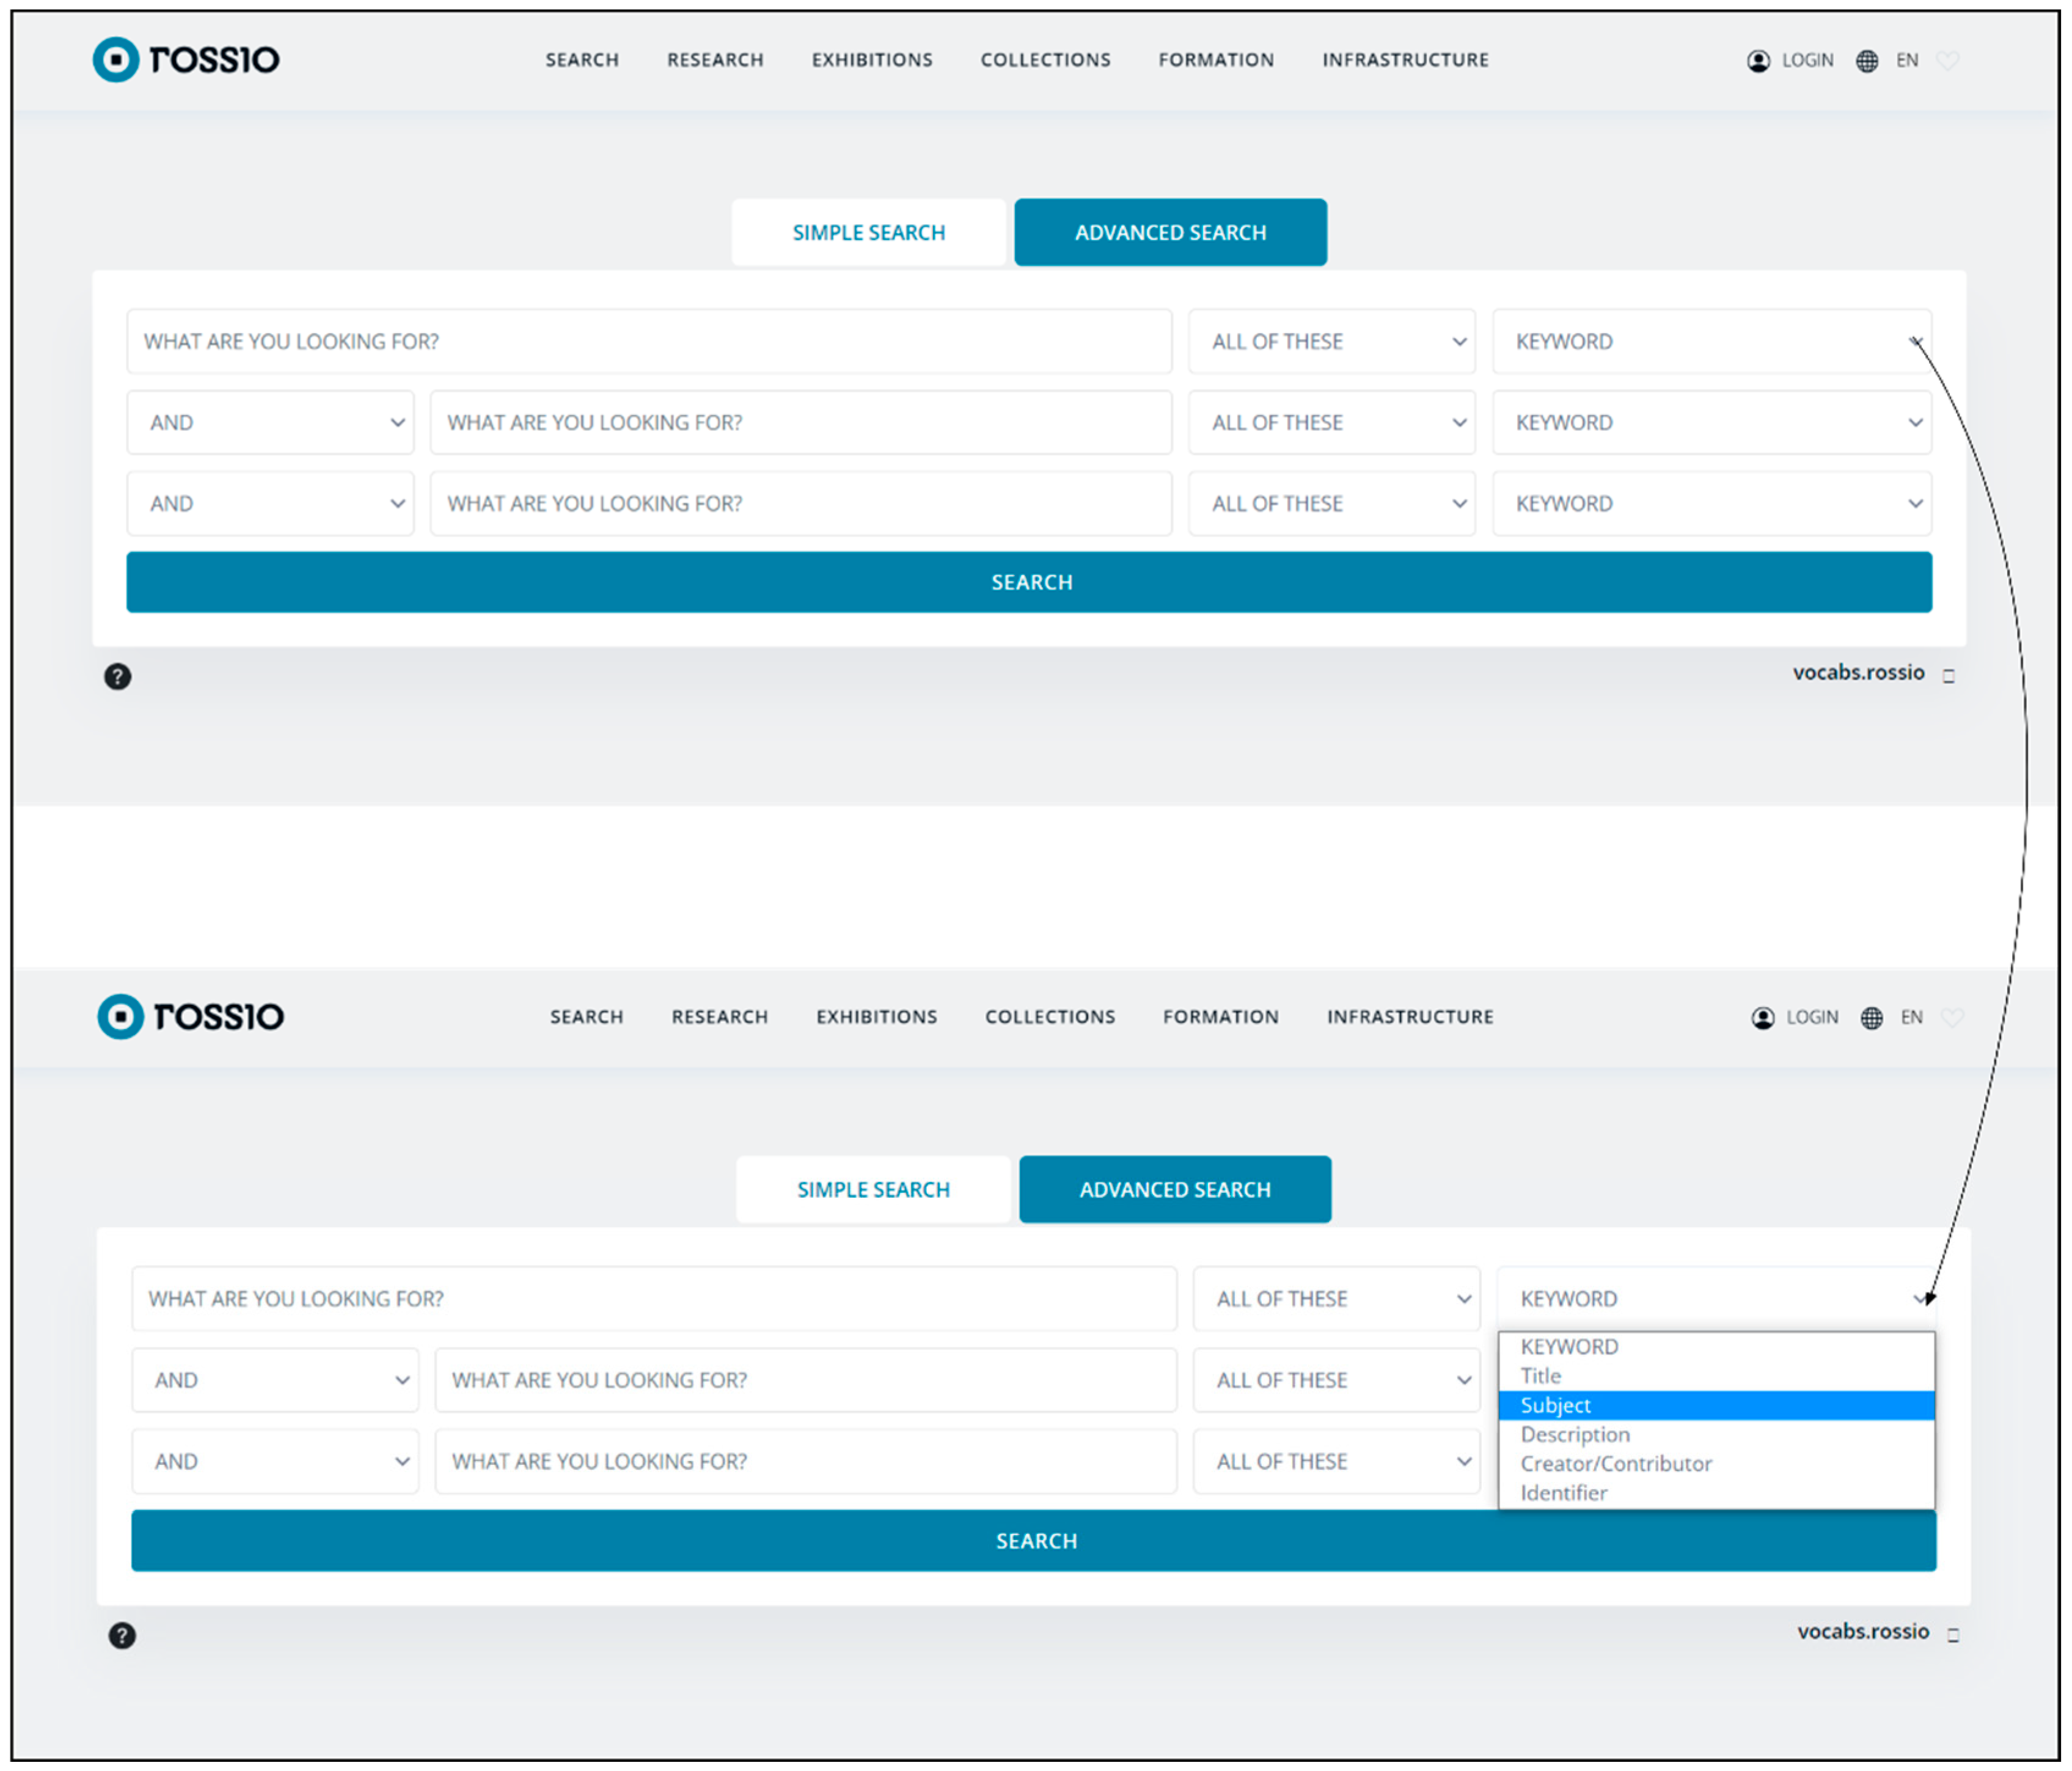The width and height of the screenshot is (2072, 1771).
Task: Click the user login icon in top header
Action: tap(1758, 61)
